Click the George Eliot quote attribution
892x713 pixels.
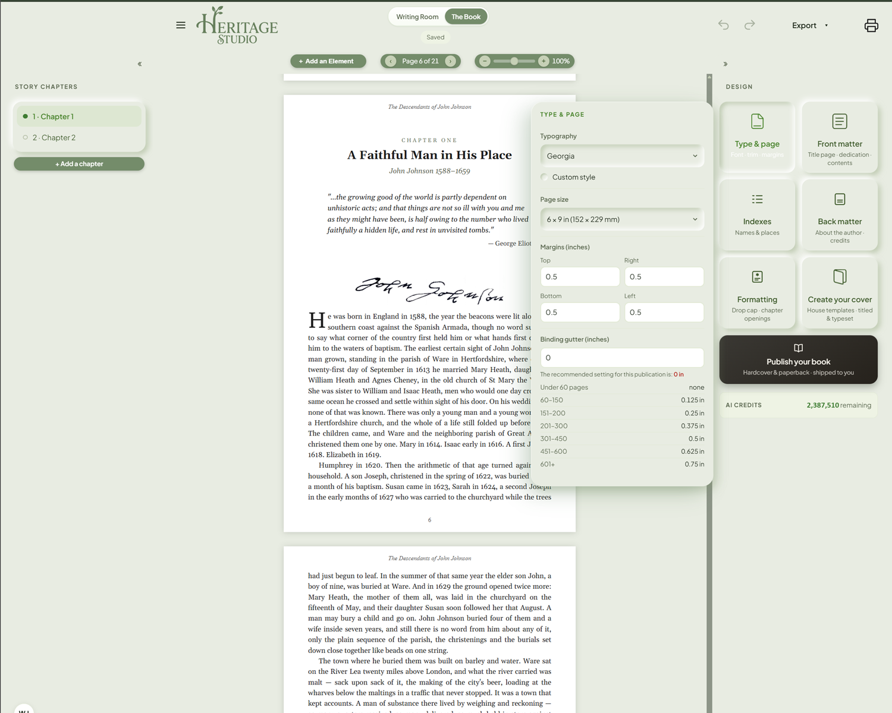coord(510,244)
